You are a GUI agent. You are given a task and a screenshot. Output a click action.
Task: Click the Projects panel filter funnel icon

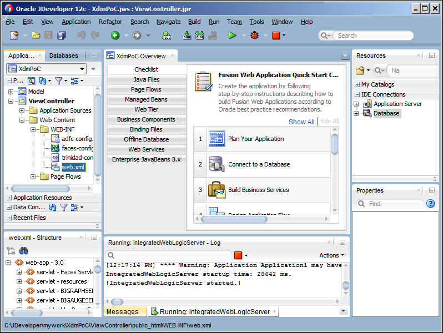[58, 81]
